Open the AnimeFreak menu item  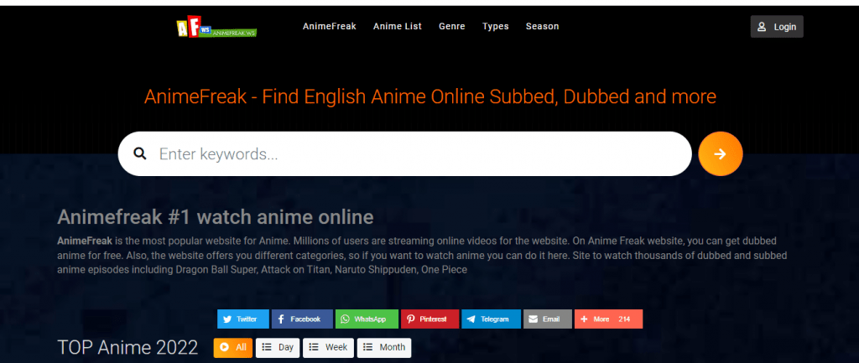[x=329, y=26]
